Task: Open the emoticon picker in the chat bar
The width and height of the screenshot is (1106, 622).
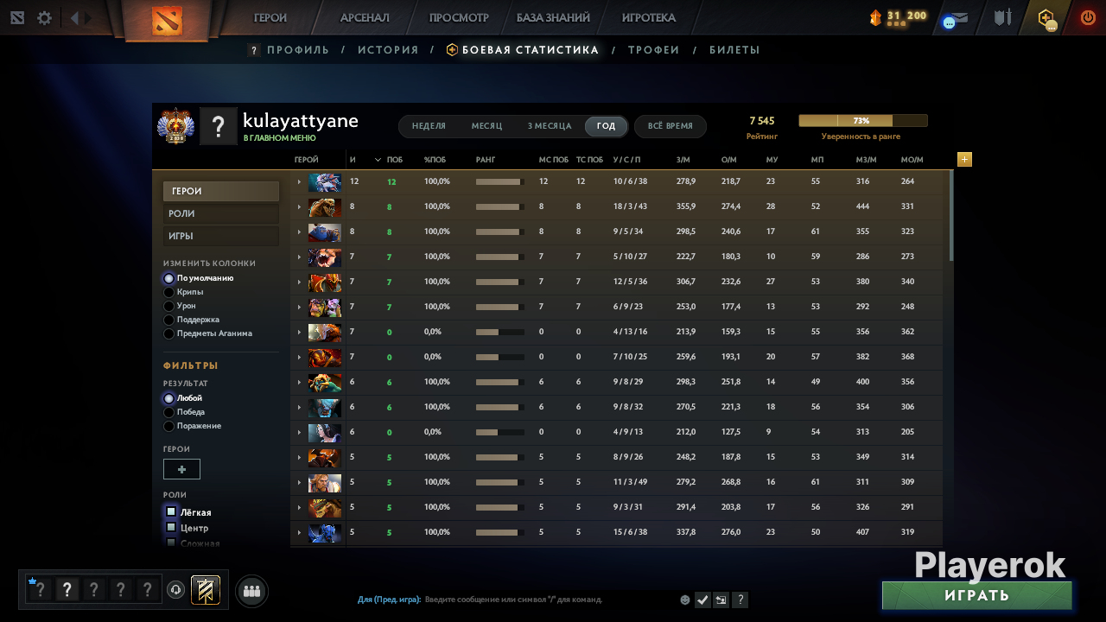Action: (x=685, y=600)
